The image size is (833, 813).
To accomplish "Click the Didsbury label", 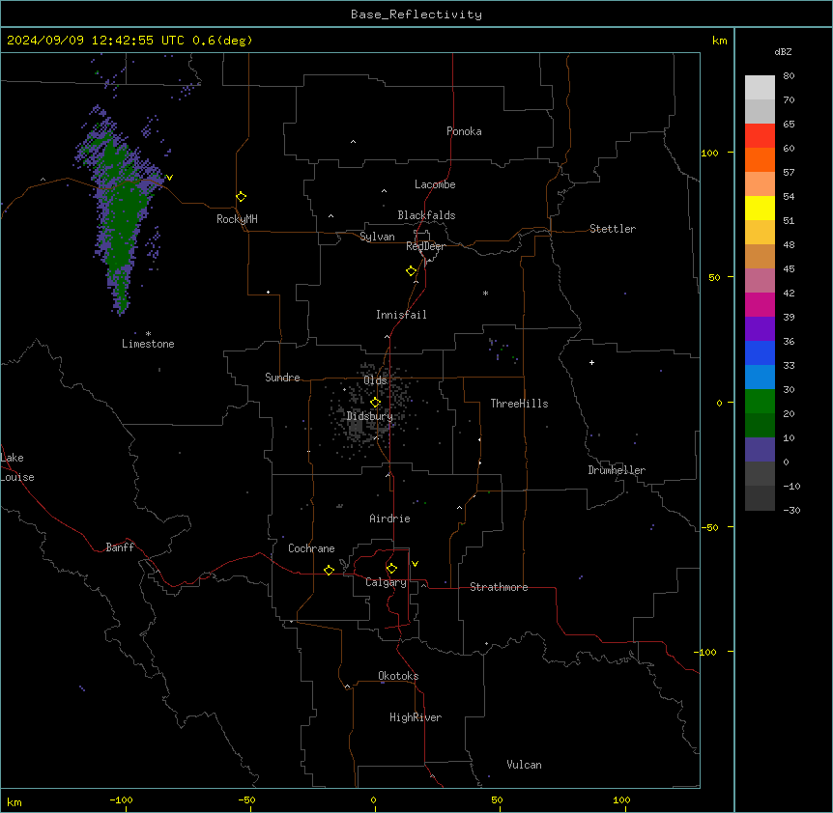I will click(370, 416).
